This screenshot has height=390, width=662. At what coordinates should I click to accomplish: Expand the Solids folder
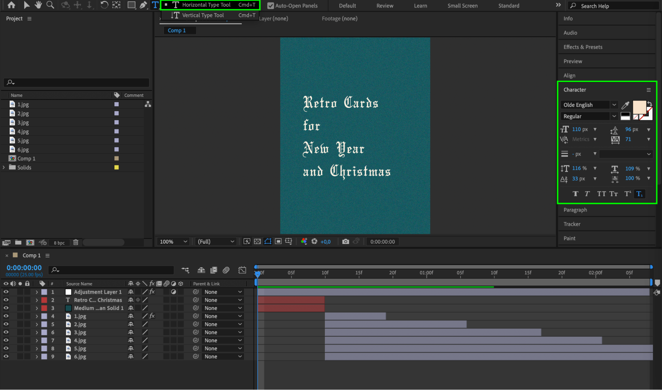coord(4,168)
